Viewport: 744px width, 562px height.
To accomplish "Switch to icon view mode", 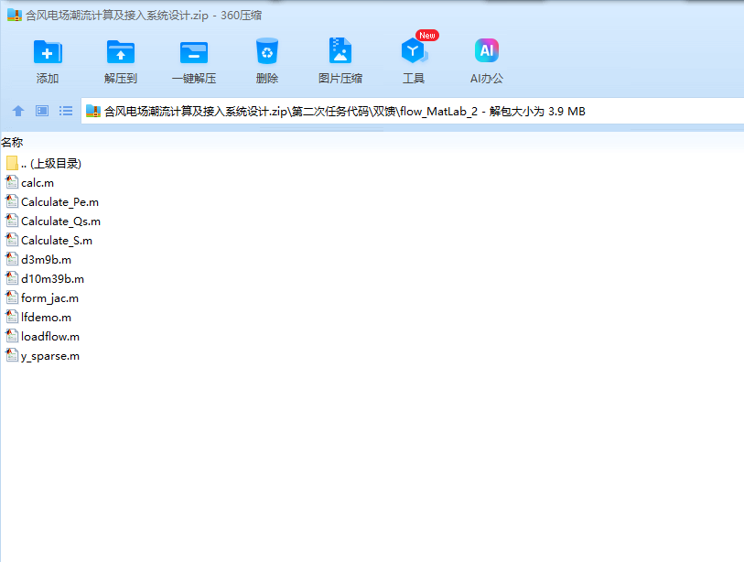I will (42, 111).
